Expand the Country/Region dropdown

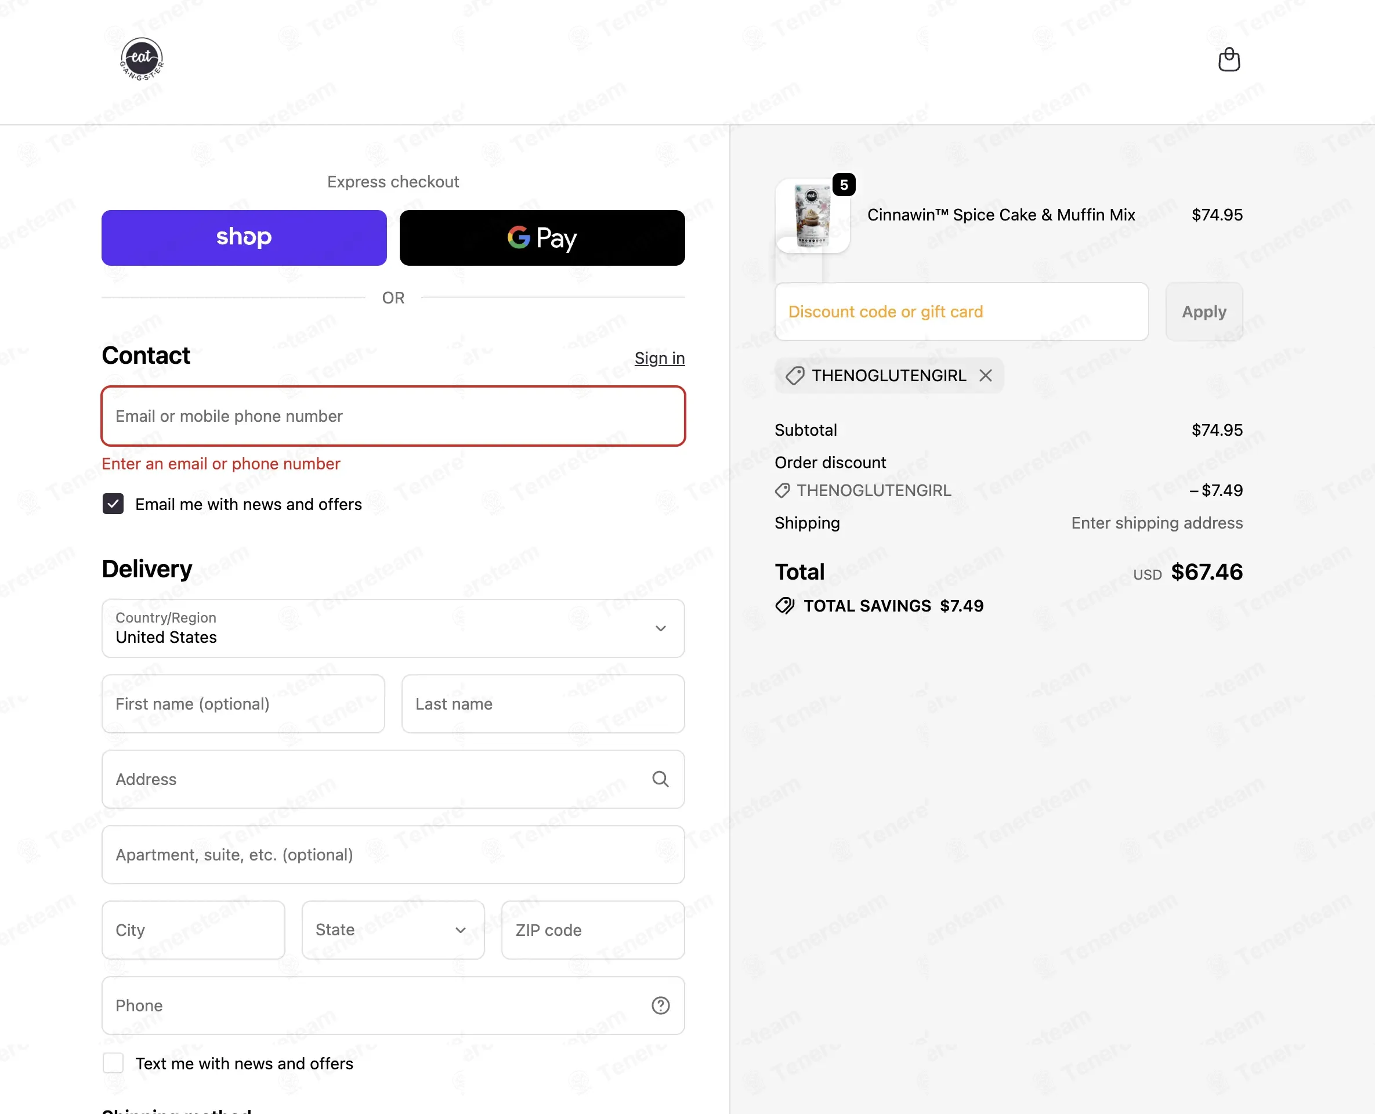point(393,628)
